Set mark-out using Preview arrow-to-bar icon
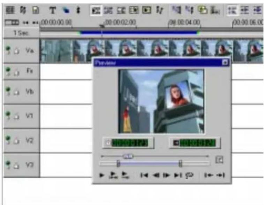This screenshot has height=205, width=264. 220,175
